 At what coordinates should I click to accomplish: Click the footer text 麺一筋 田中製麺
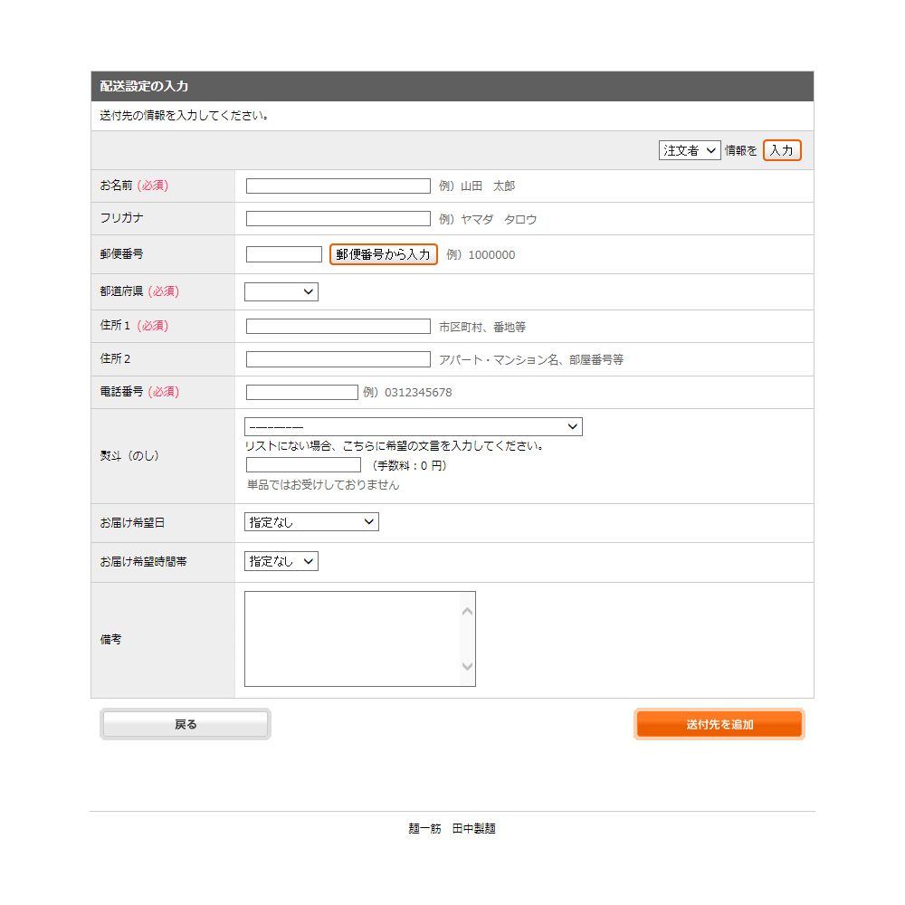452,829
